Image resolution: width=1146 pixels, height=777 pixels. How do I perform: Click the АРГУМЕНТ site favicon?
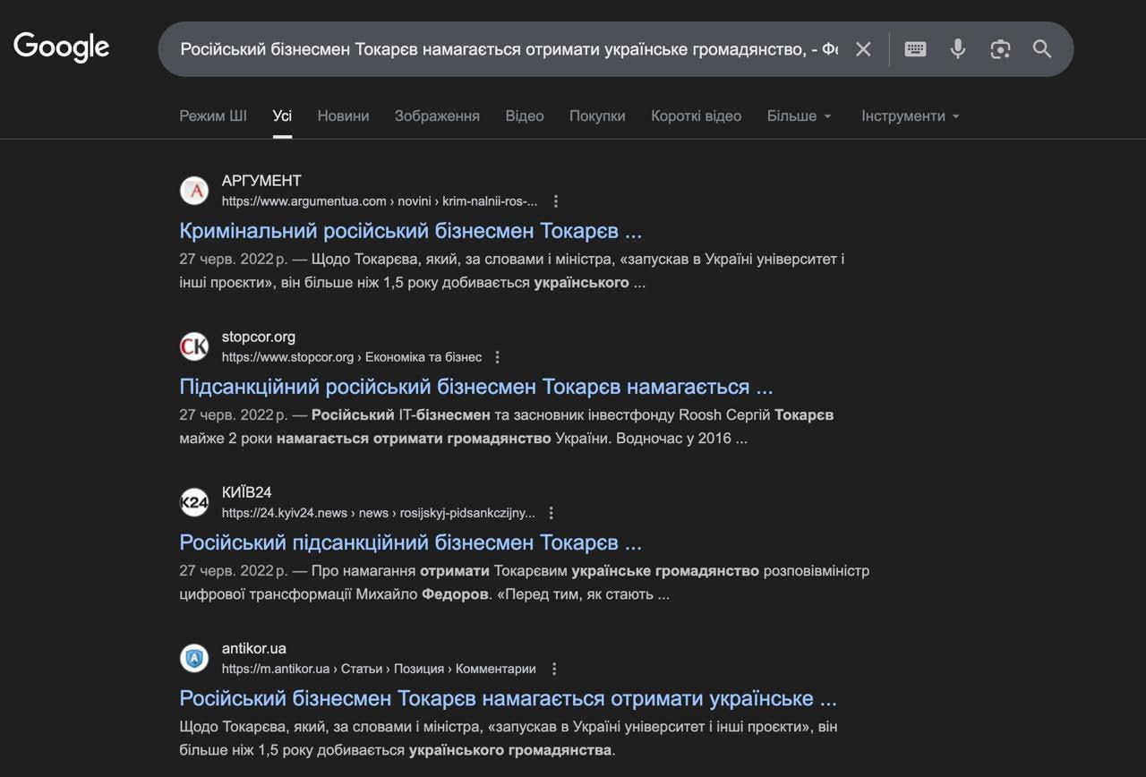[x=194, y=191]
